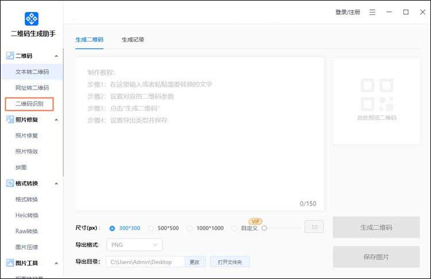Click the export directory path field
This screenshot has width=431, height=279.
point(145,262)
